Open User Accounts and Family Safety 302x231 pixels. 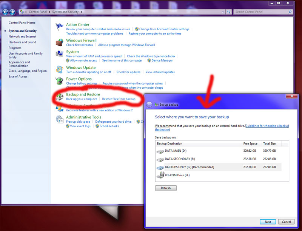click(25, 55)
